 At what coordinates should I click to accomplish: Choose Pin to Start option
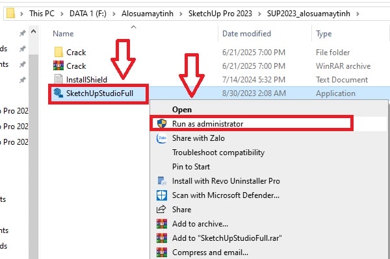click(x=191, y=166)
